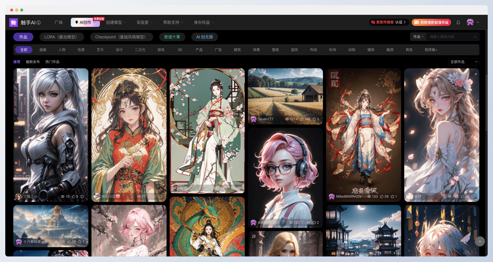Select the 二次元 category tab
Screen dimensions: 493x262
(x=140, y=50)
